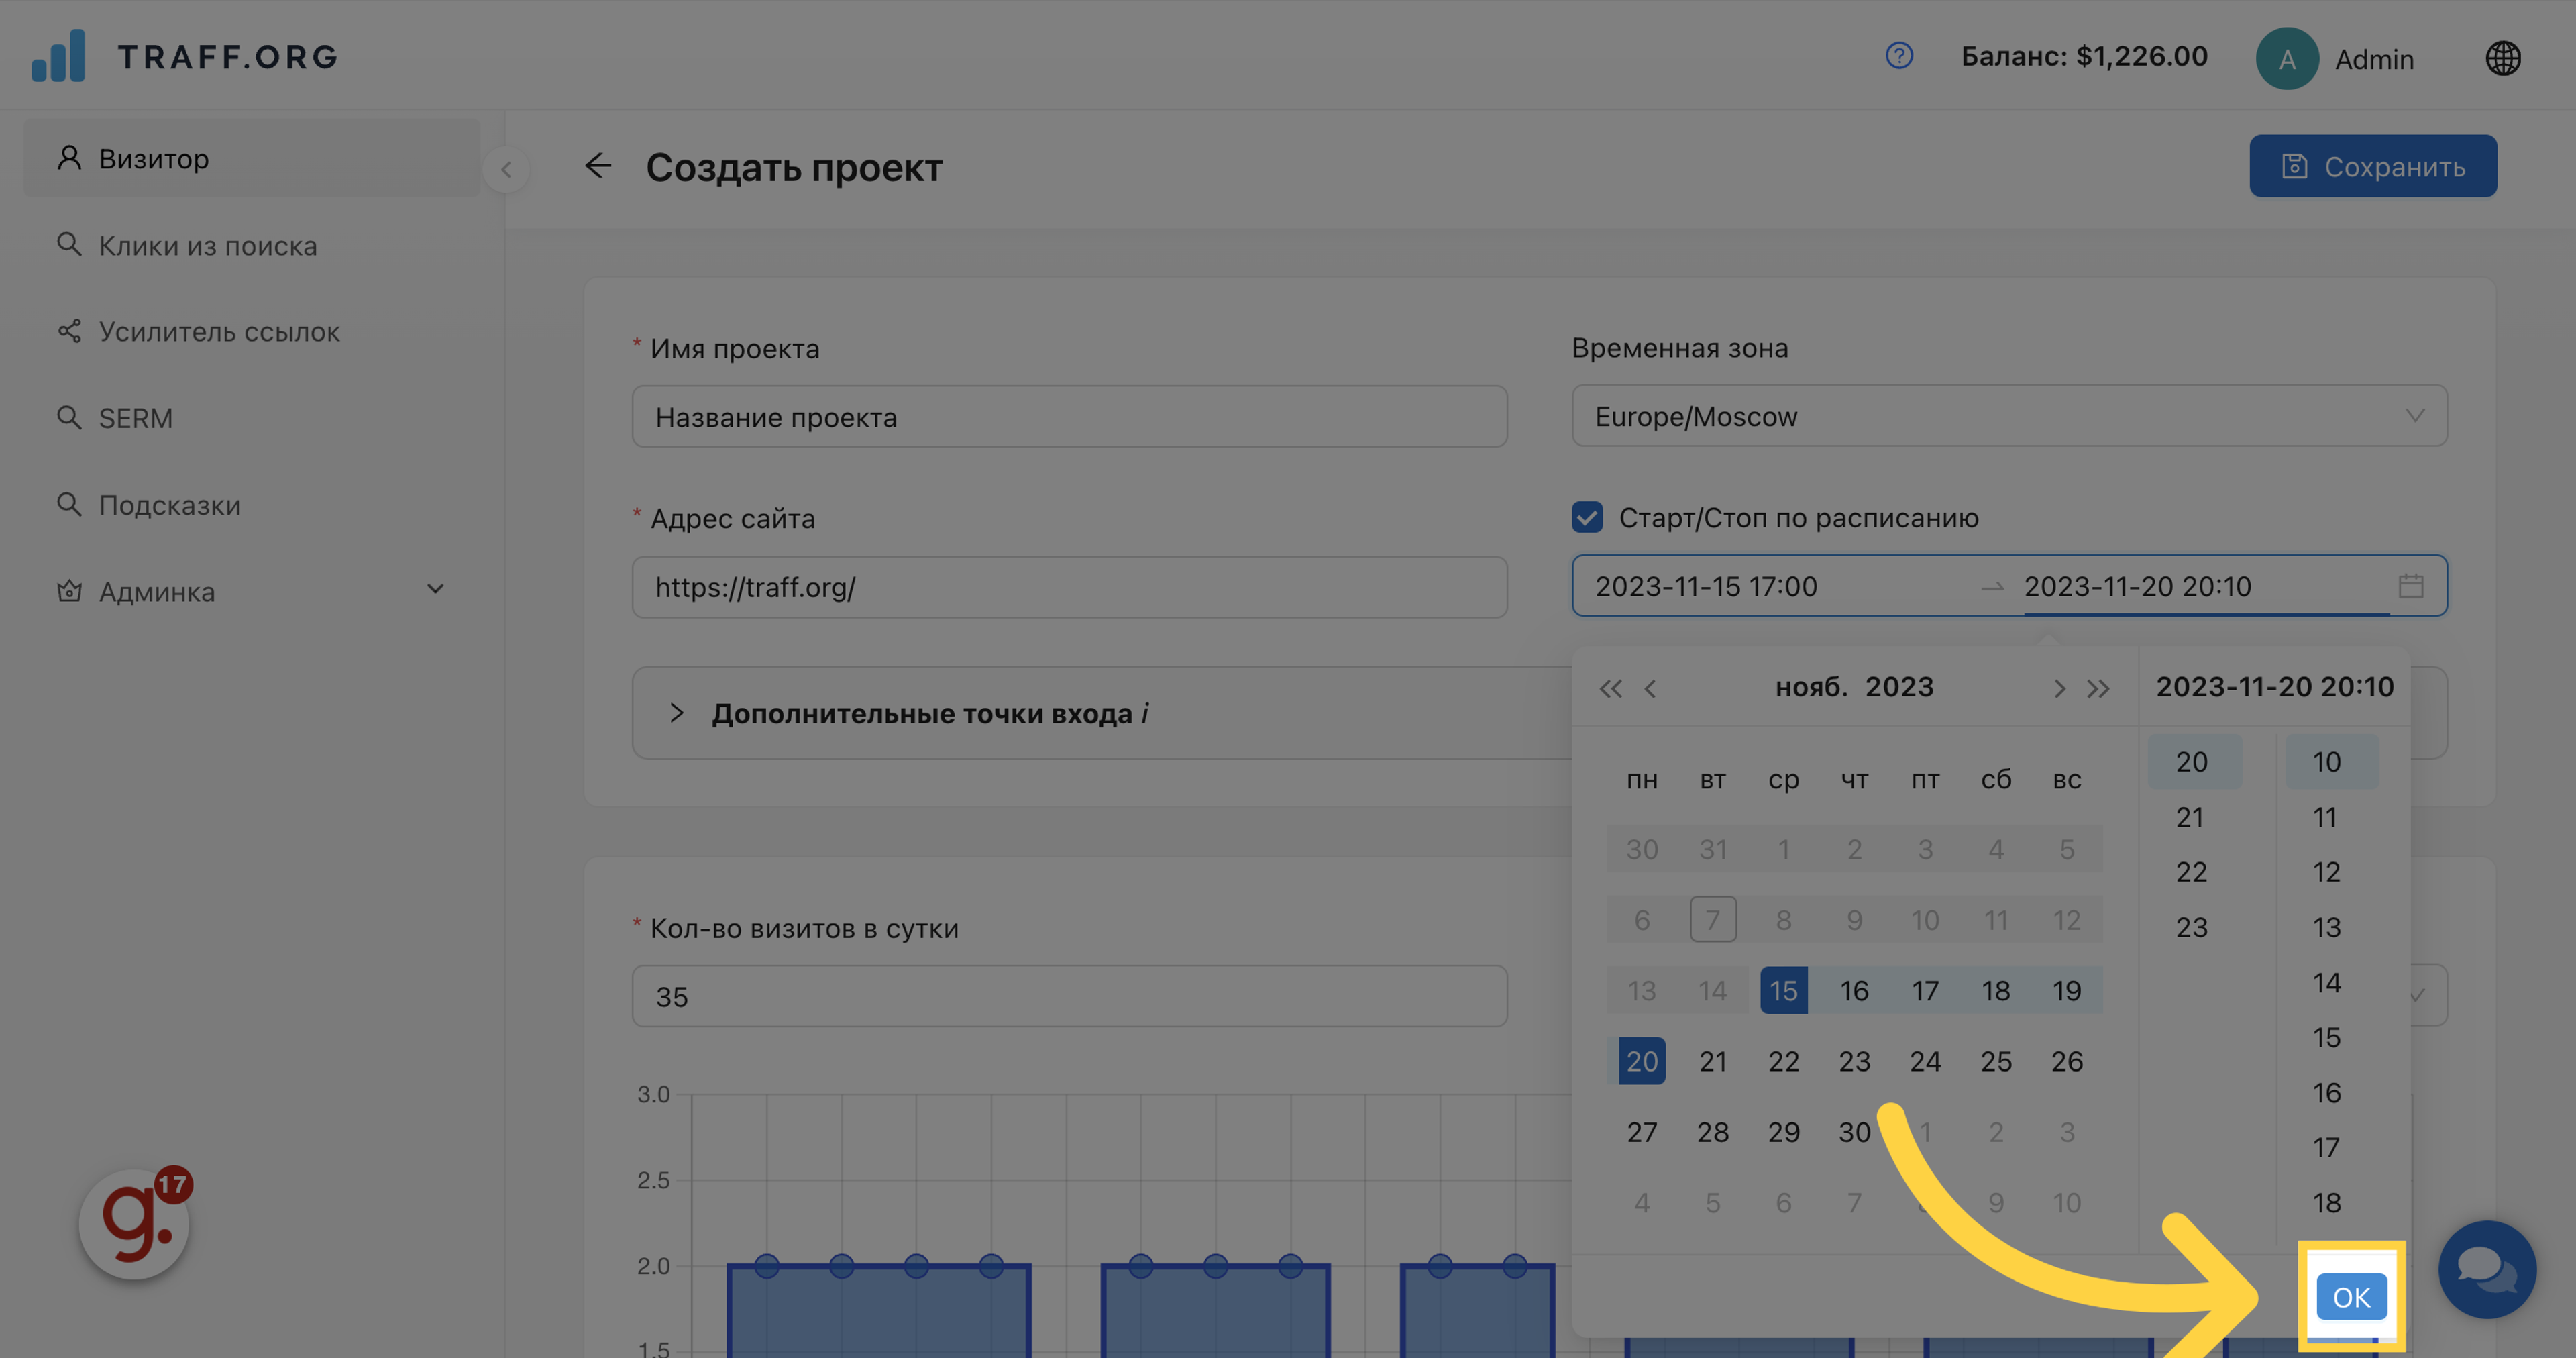The height and width of the screenshot is (1358, 2576).
Task: Expand Дополнительные точки входа section
Action: [x=676, y=713]
